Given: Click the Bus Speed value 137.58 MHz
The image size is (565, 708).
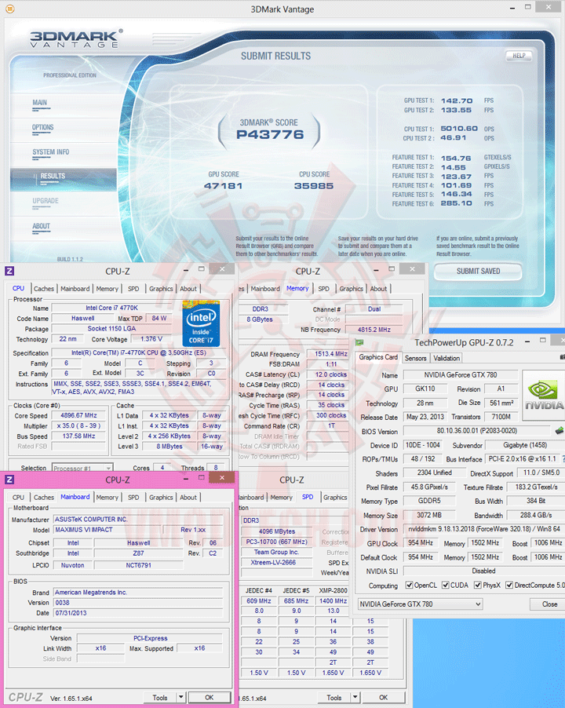Looking at the screenshot, I should pyautogui.click(x=78, y=436).
